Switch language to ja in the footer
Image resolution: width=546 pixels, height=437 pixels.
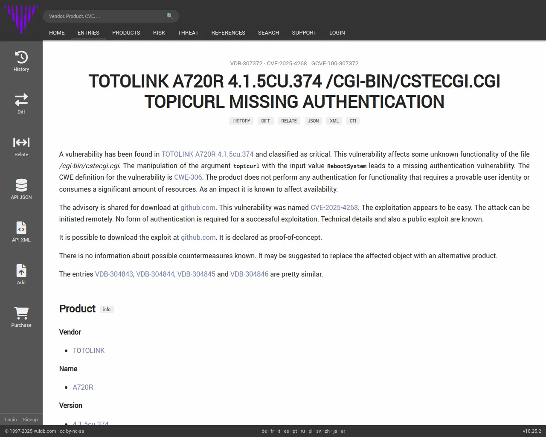tap(335, 431)
